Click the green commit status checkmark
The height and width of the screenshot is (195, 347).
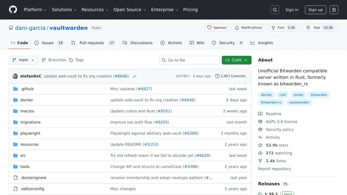135,76
